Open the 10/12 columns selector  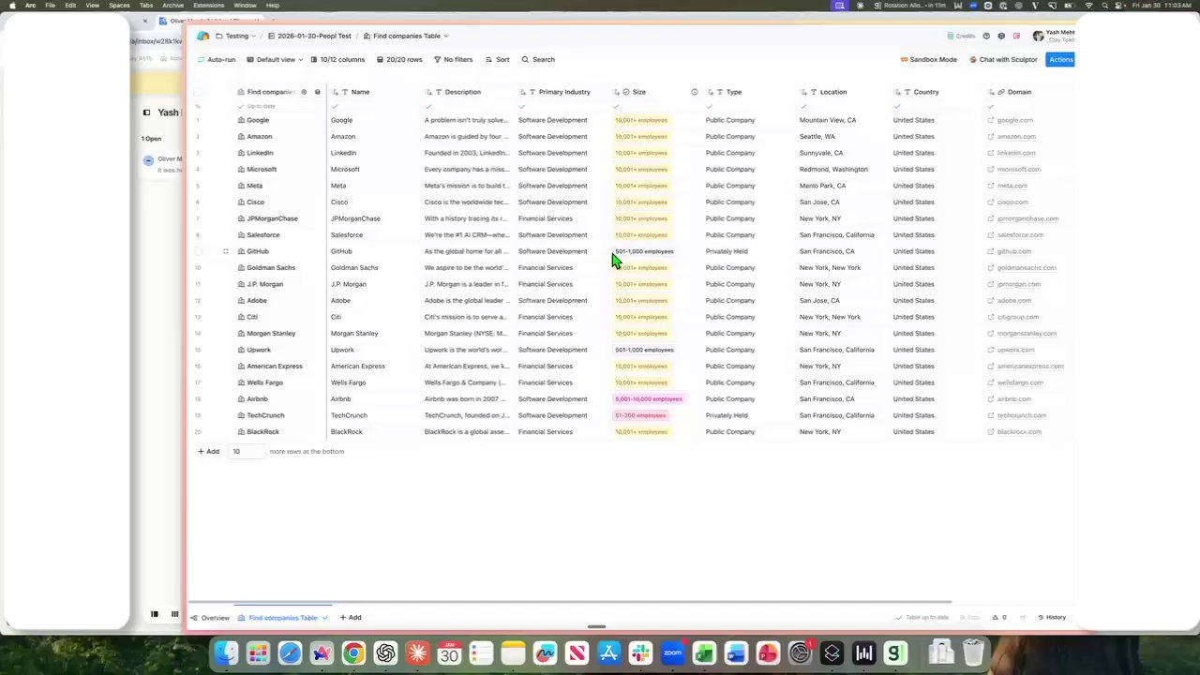pos(337,59)
